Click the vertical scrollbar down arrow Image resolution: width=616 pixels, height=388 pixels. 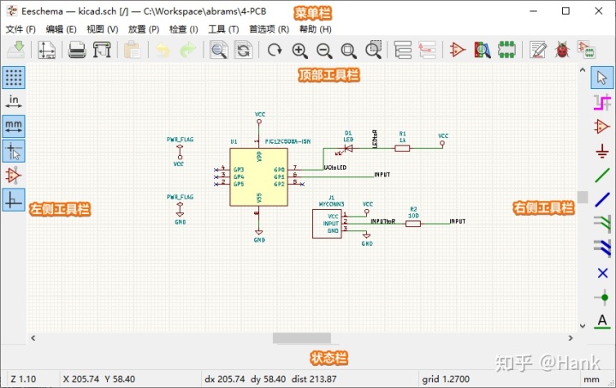583,325
